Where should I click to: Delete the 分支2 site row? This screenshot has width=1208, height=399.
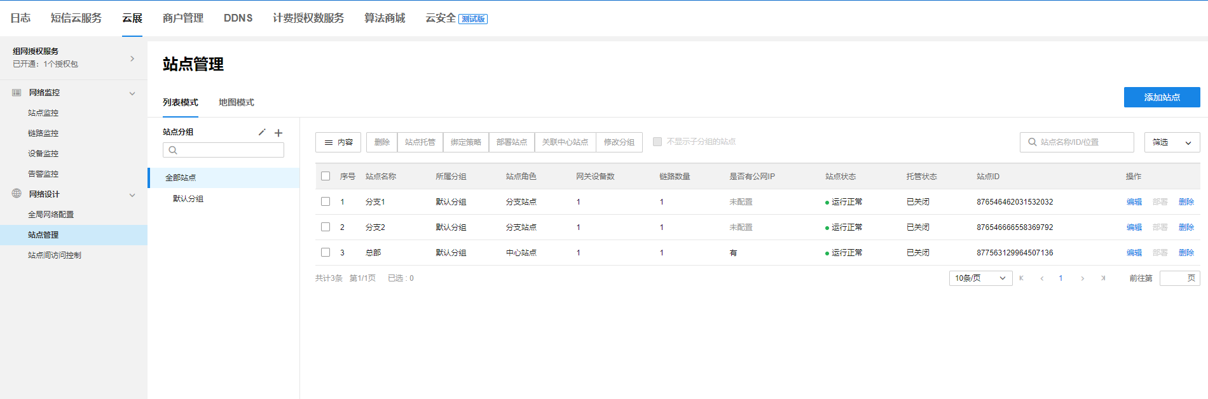pos(1186,227)
